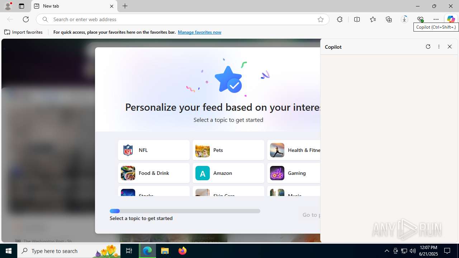This screenshot has width=459, height=258.
Task: Open Task View on the taskbar
Action: (x=129, y=251)
